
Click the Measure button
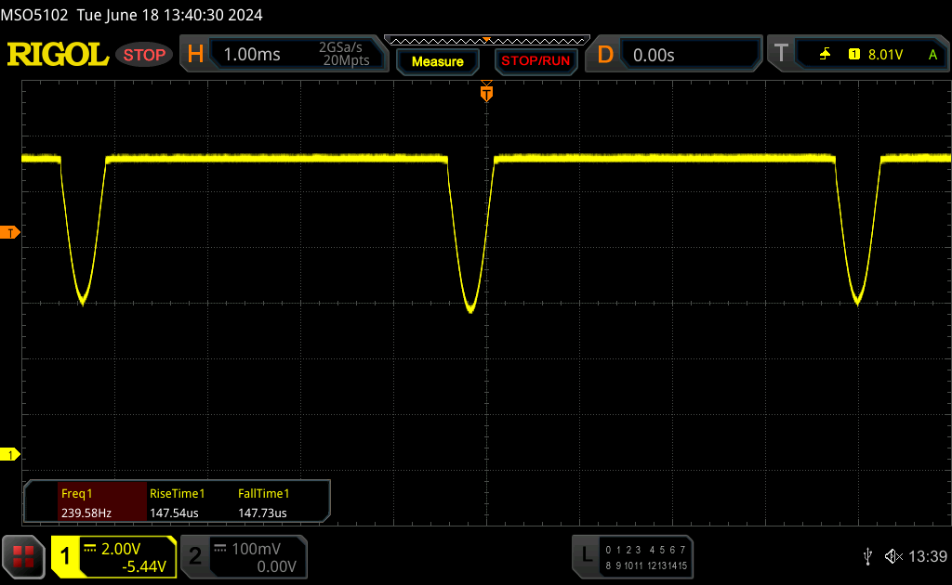pyautogui.click(x=438, y=62)
